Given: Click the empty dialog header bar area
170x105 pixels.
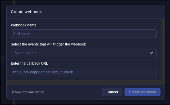Looking at the screenshot, I should coord(103,12).
